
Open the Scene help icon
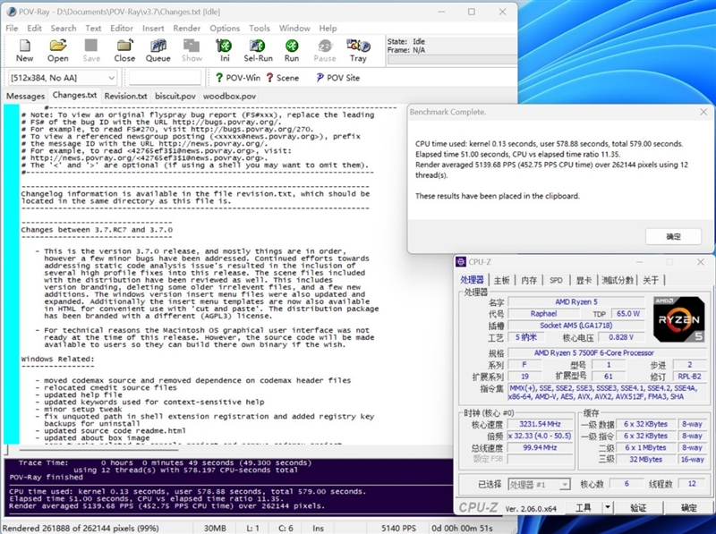[x=270, y=78]
